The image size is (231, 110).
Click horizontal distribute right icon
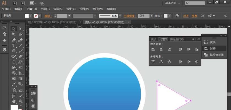pyautogui.click(x=197, y=62)
